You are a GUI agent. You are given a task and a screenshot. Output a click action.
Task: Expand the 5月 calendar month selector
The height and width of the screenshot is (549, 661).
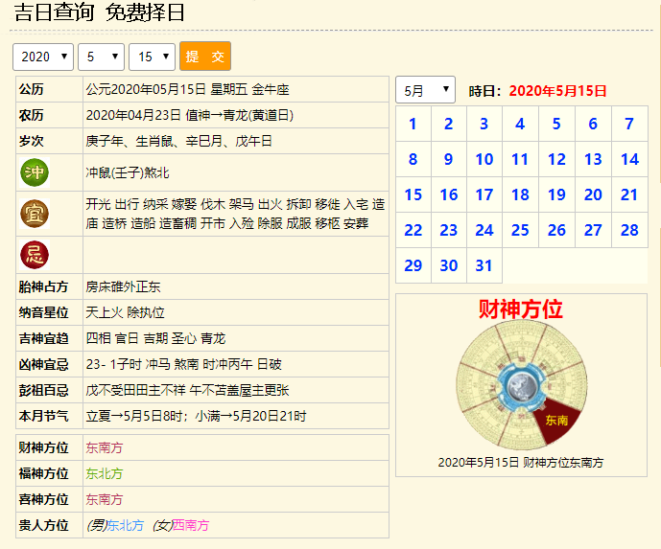425,91
